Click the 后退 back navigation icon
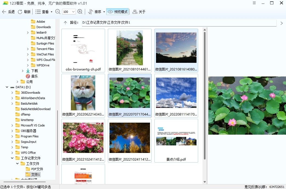 tap(4, 11)
